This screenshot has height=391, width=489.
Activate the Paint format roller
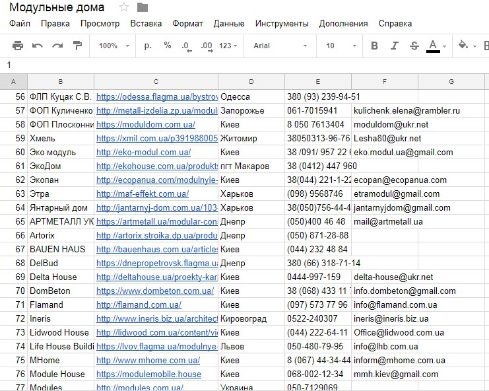click(x=77, y=46)
